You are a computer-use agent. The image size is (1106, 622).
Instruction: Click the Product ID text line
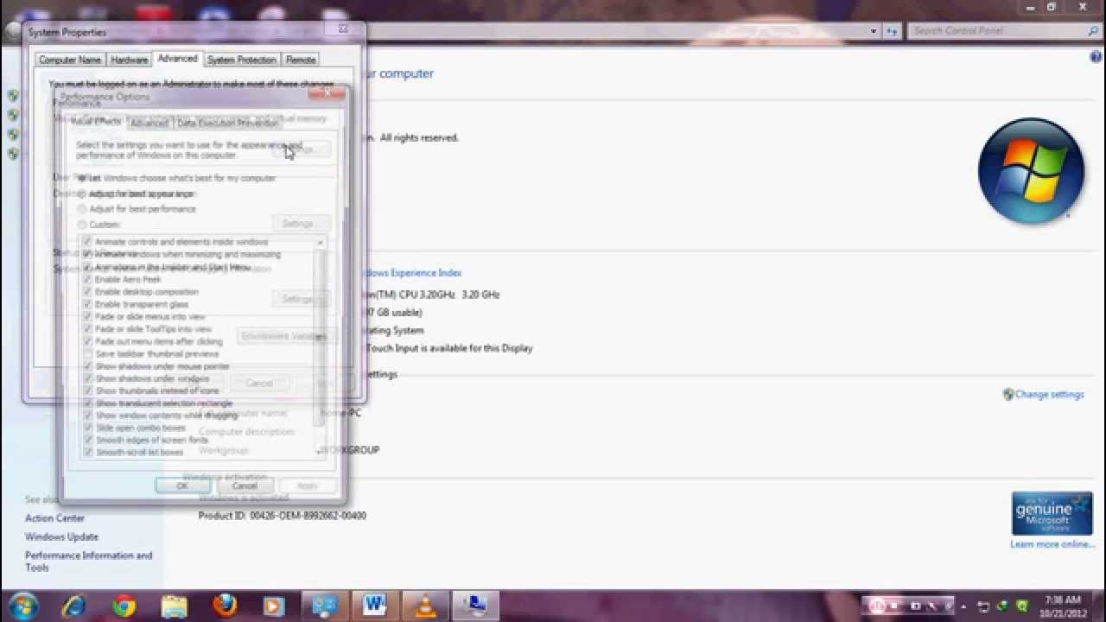tap(283, 516)
